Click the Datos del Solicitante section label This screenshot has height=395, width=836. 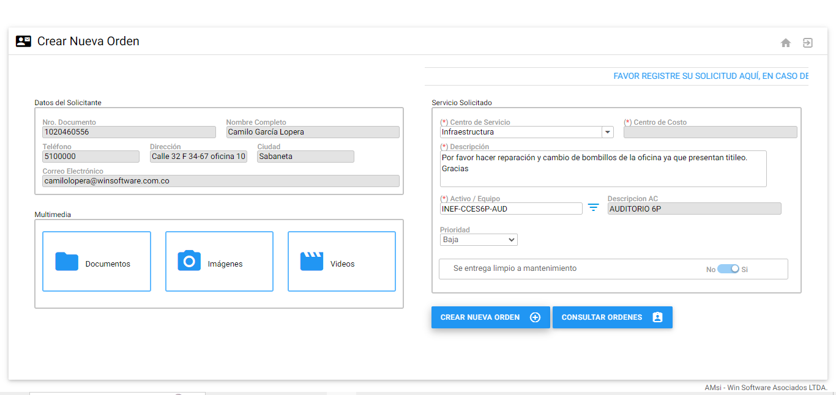[x=68, y=103]
